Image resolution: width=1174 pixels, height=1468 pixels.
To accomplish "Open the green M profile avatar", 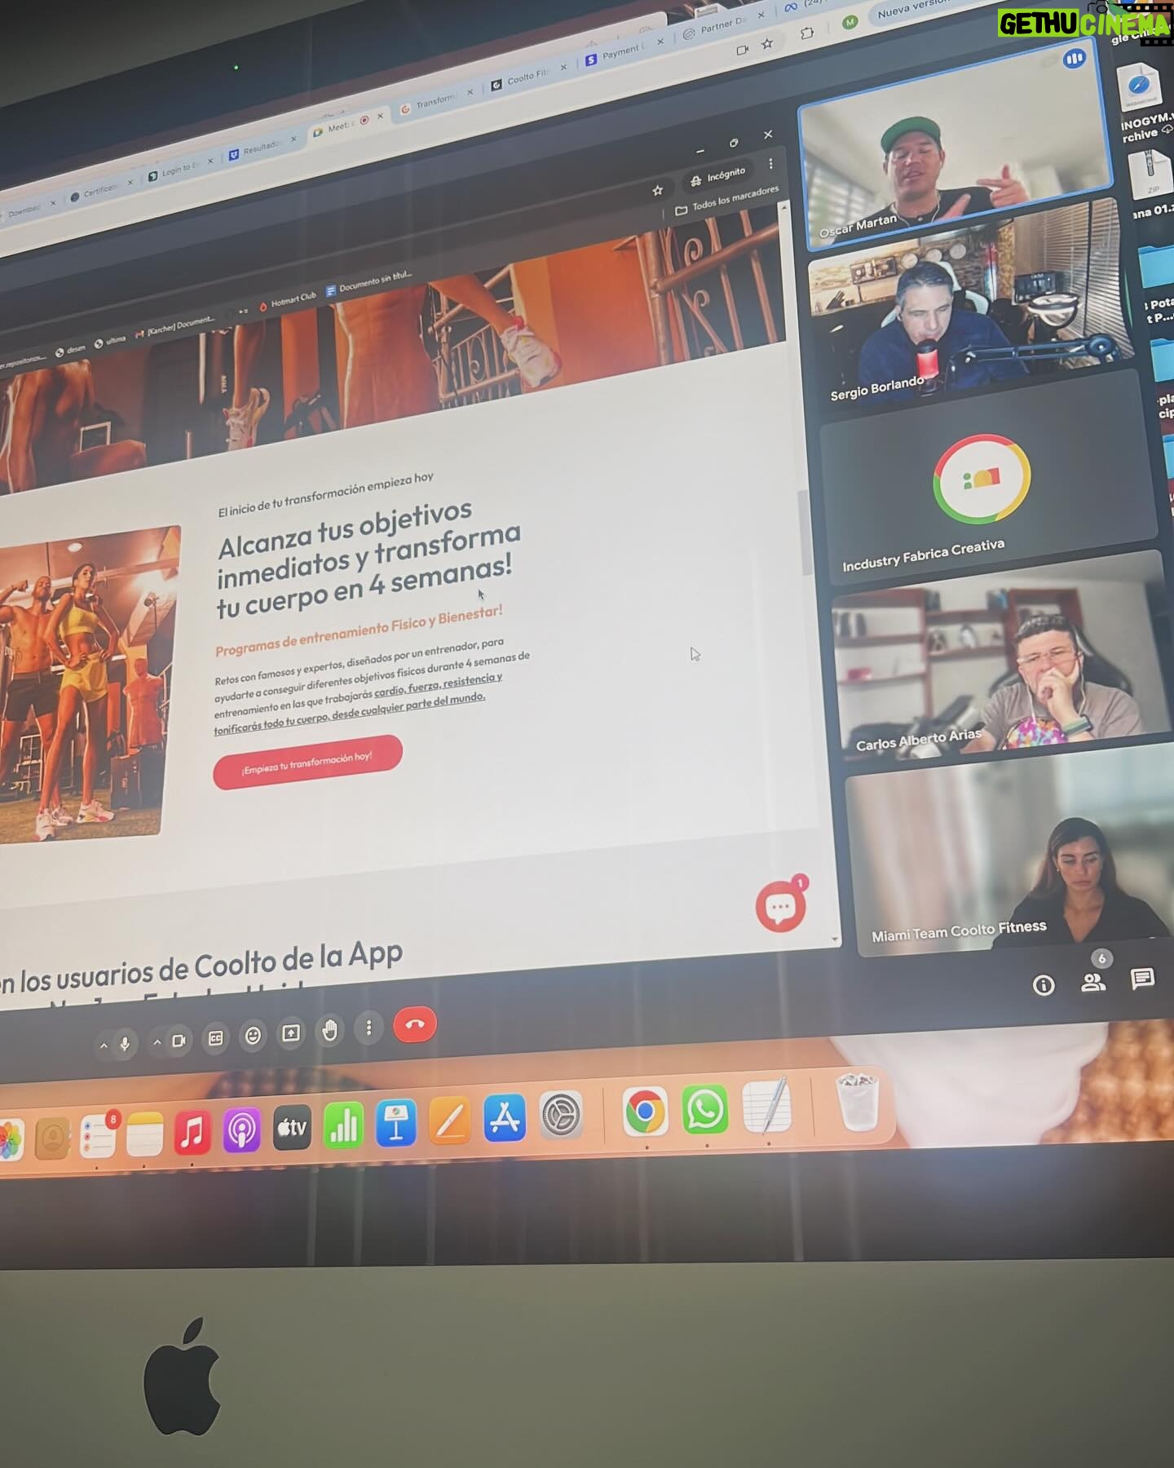I will 850,22.
